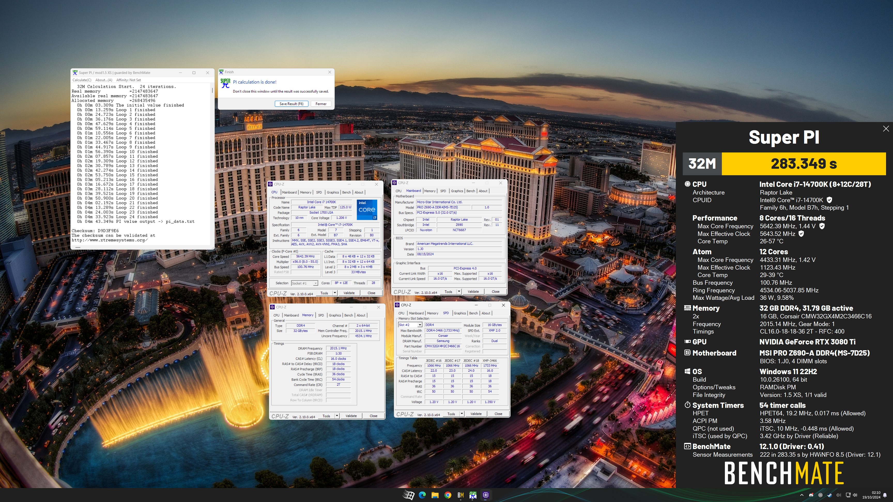Click CPU-Z title icon of the Memory window
The height and width of the screenshot is (502, 893).
coord(273,307)
